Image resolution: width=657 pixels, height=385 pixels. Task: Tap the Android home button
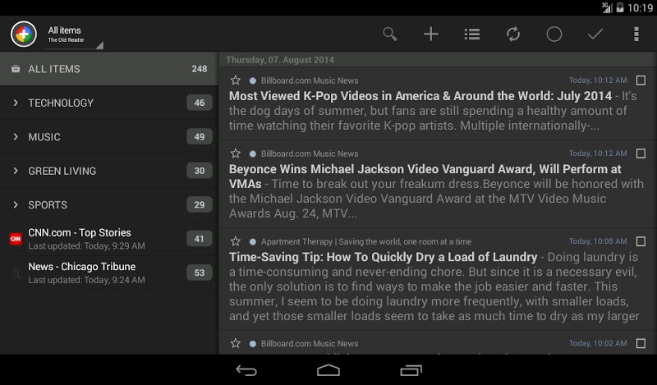(x=328, y=370)
